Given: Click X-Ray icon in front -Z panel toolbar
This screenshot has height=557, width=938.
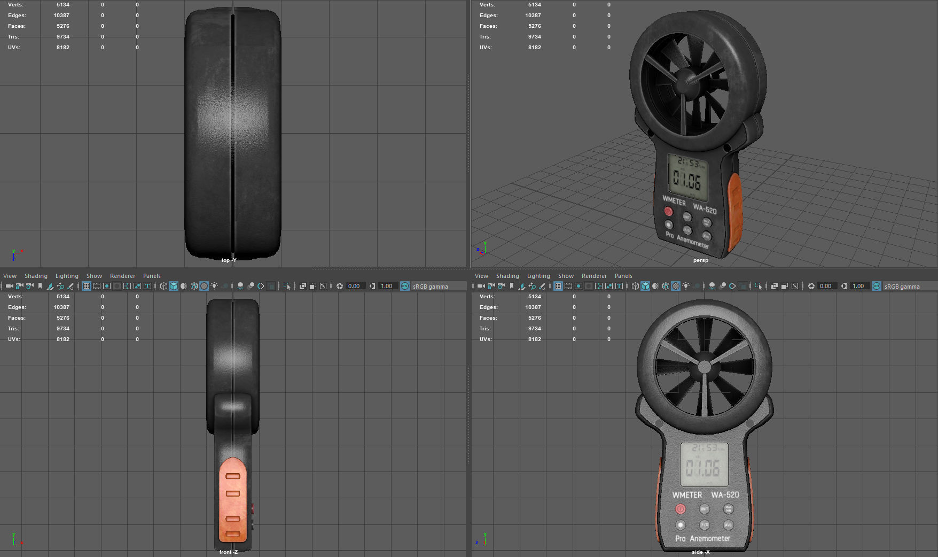Looking at the screenshot, I should [303, 286].
